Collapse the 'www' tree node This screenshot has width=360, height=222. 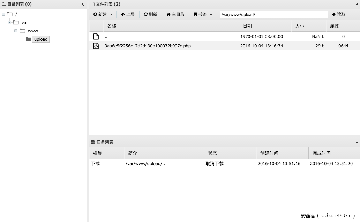tap(15, 31)
